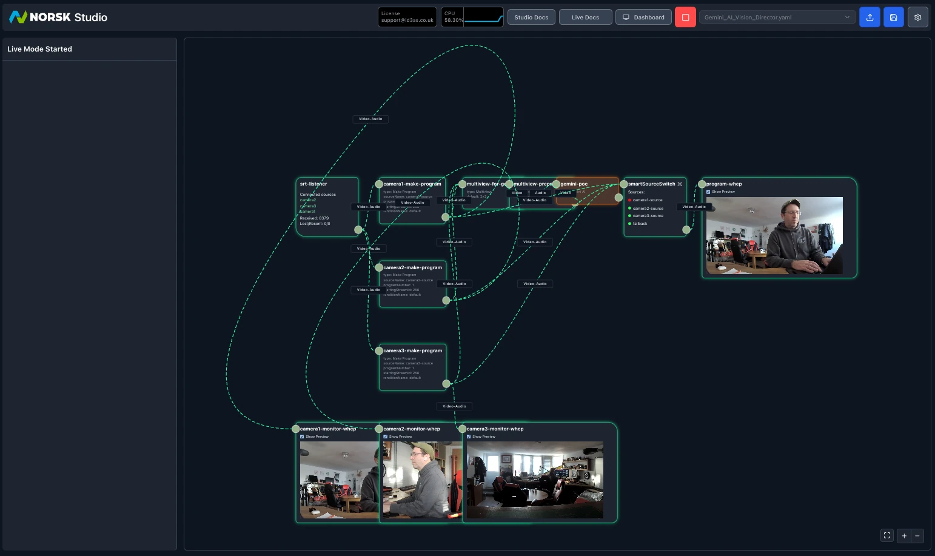
Task: Click the camera2-make-program node title
Action: (x=413, y=267)
